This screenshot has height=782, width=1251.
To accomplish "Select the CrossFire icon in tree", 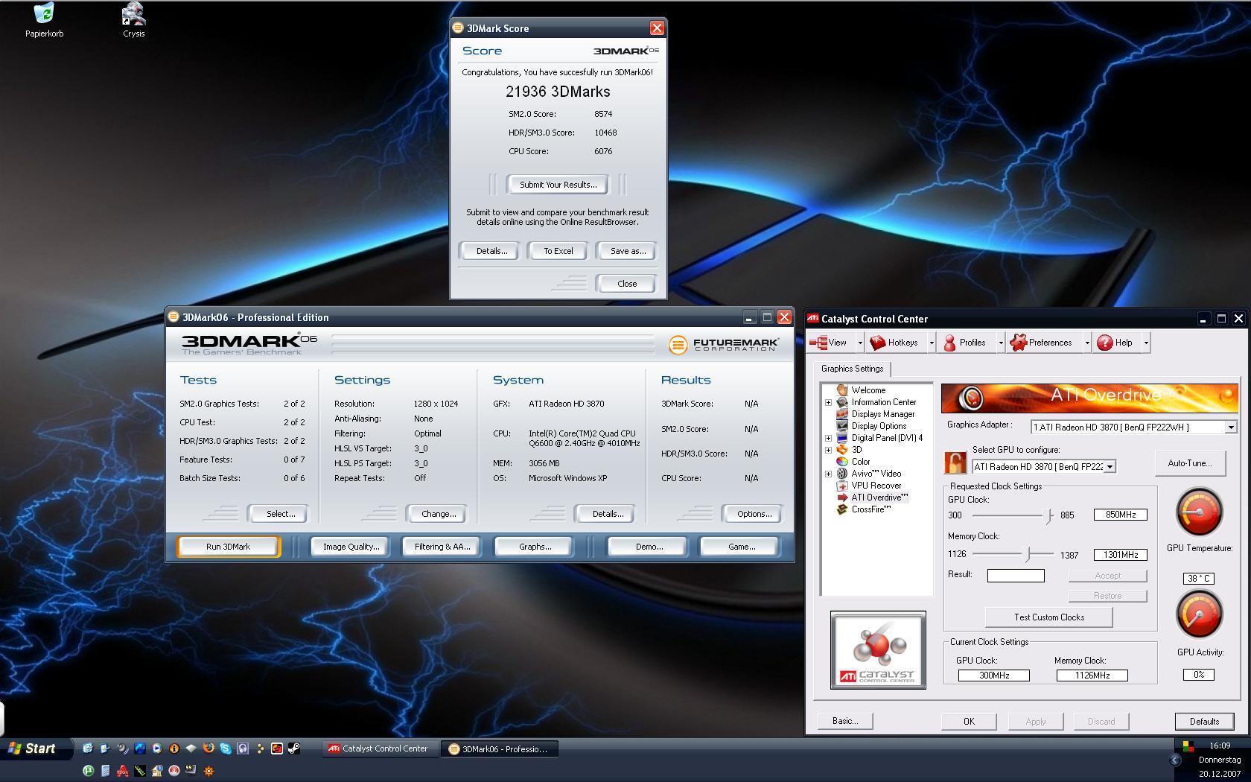I will coord(842,509).
